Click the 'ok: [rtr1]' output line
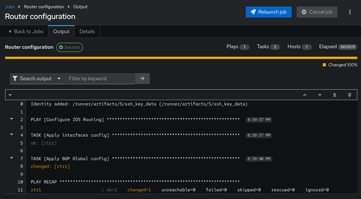This screenshot has height=199, width=361. [x=44, y=143]
